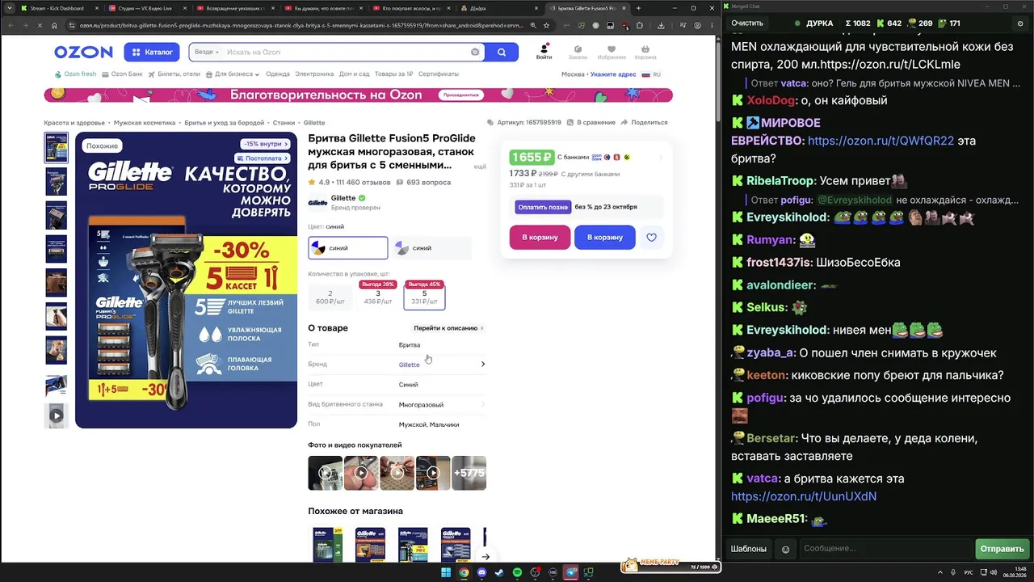Click the browser address bar URL
The image size is (1034, 582).
coord(301,25)
